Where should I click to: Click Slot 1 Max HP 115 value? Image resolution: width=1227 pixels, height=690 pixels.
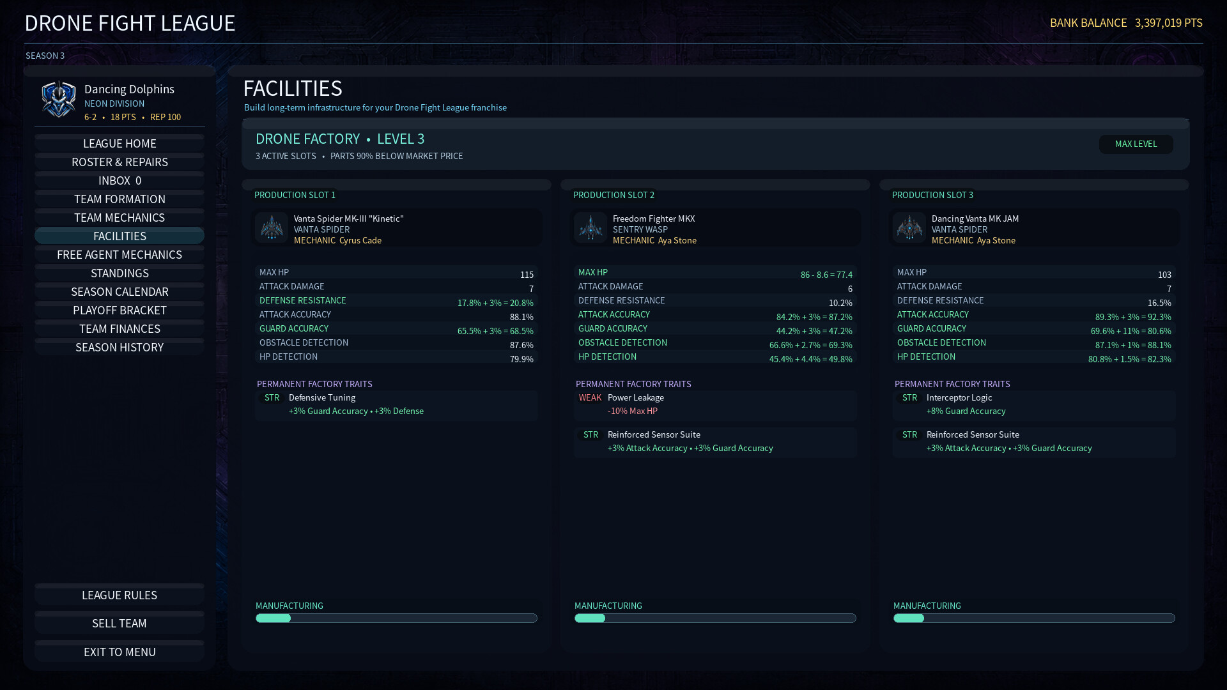(x=527, y=275)
